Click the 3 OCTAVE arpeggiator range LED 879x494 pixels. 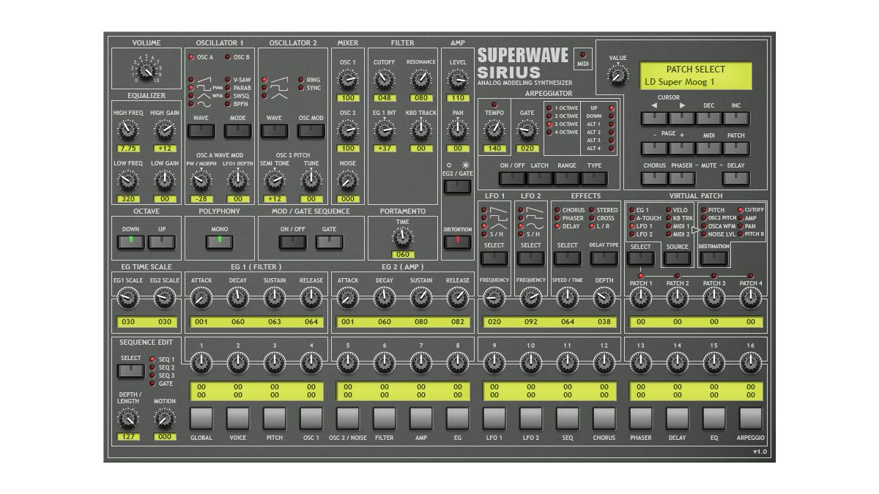point(549,124)
